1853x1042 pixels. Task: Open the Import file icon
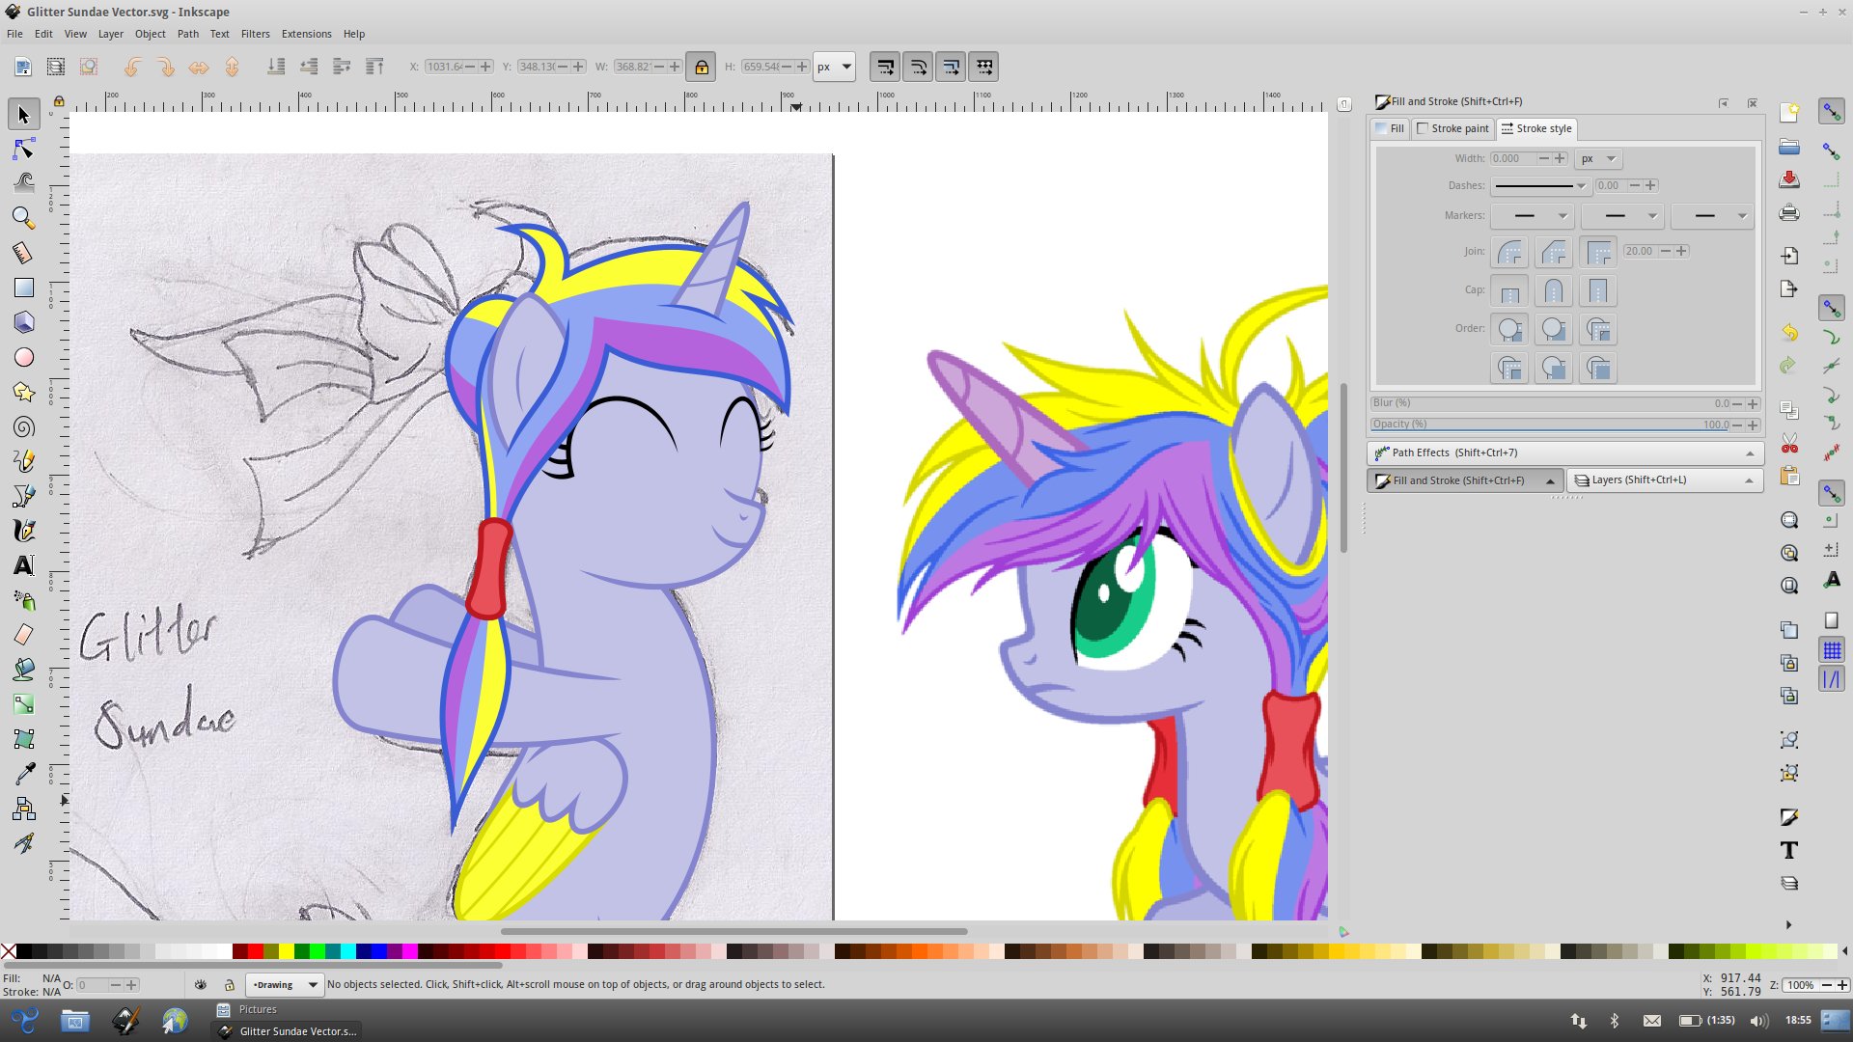pos(1788,256)
